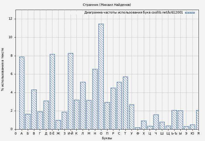Click the bar for letter Н

pyautogui.click(x=95, y=99)
